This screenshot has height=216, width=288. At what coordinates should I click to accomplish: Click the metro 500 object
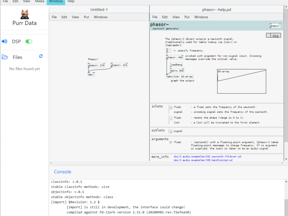pyautogui.click(x=176, y=71)
